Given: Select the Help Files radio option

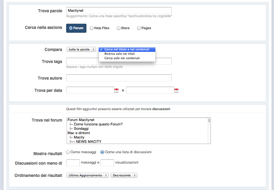Looking at the screenshot, I should coord(92,28).
